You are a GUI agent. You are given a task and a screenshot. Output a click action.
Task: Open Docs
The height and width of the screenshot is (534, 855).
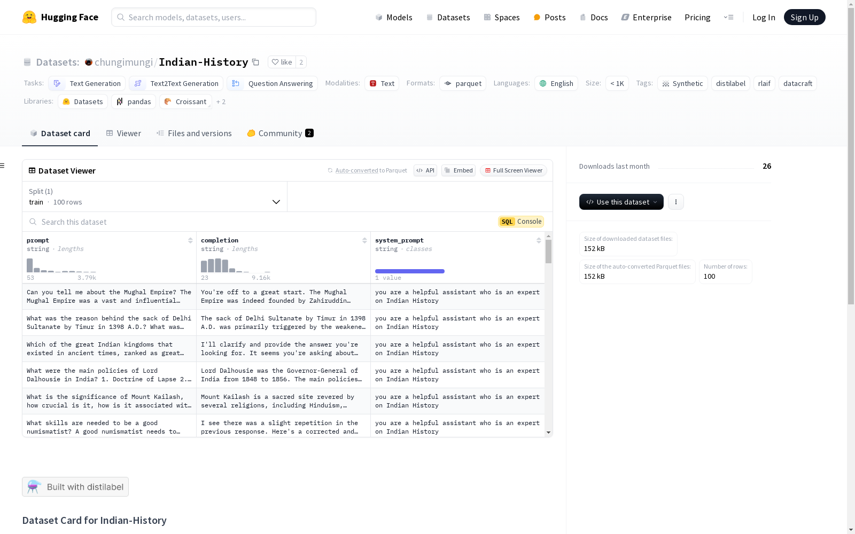coord(594,17)
